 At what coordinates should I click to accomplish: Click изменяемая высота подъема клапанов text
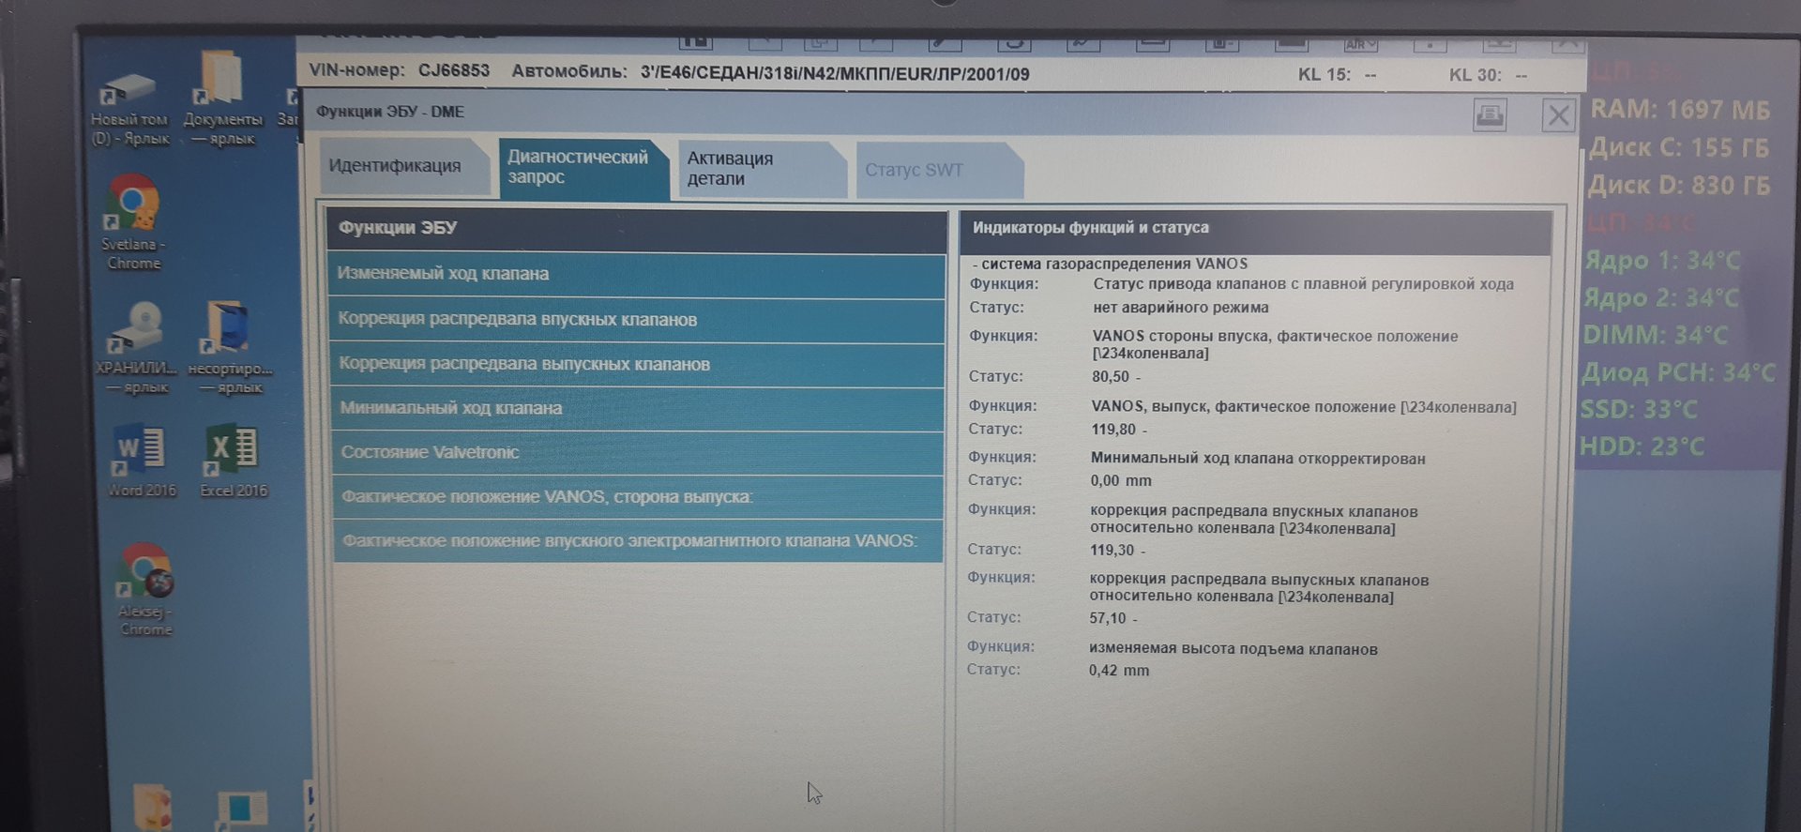(x=1233, y=649)
